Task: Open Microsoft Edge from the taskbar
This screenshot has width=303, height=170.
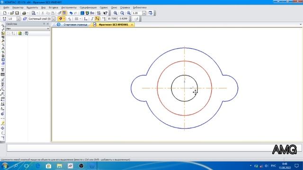Action: tap(38, 166)
